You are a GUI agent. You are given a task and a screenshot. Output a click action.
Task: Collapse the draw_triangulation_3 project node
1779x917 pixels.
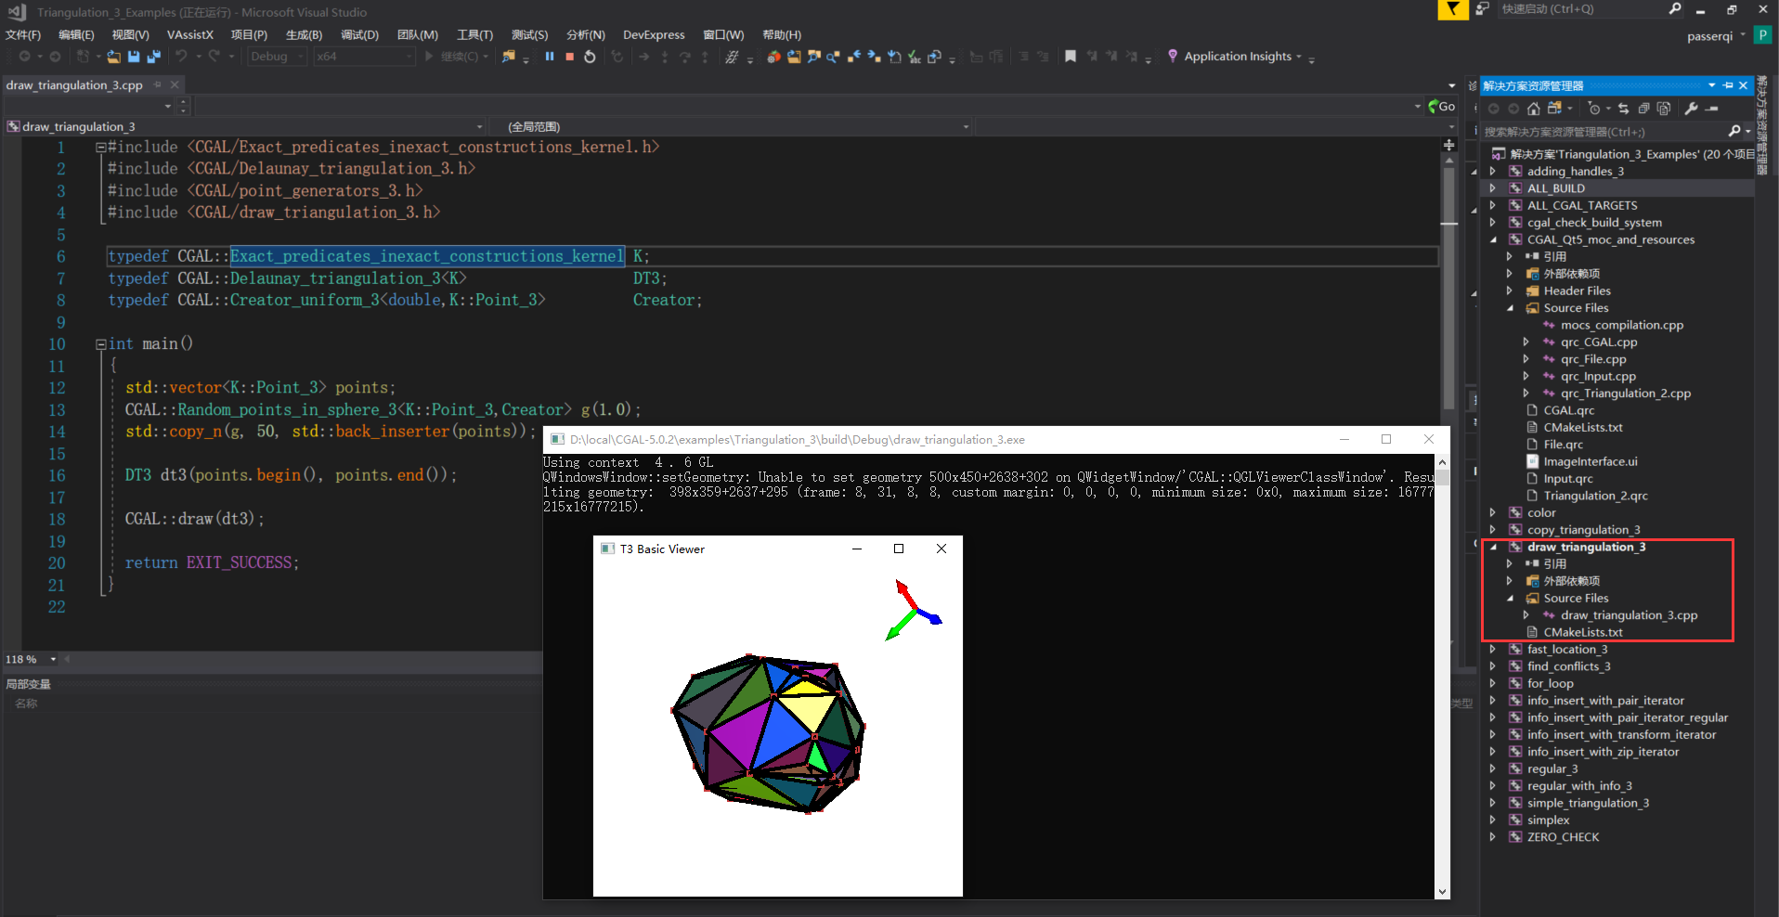click(1493, 547)
